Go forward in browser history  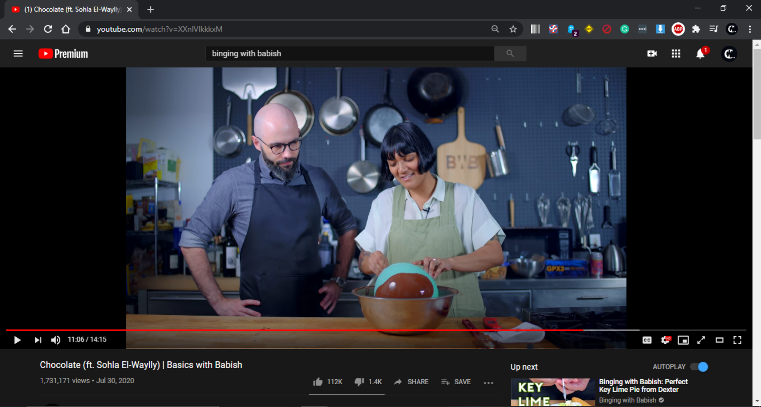click(x=30, y=29)
